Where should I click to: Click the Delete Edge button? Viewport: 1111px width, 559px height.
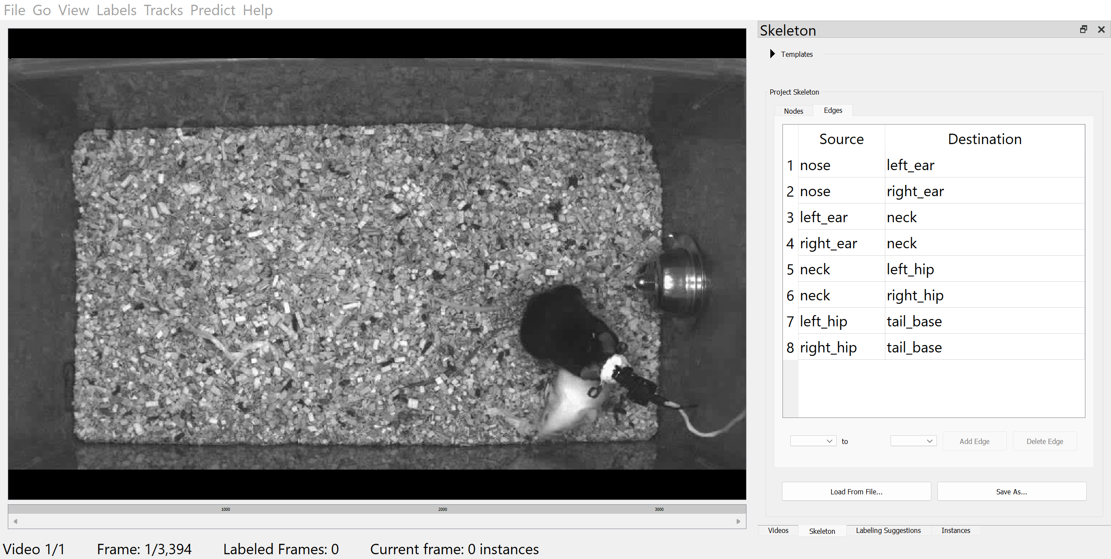1045,441
